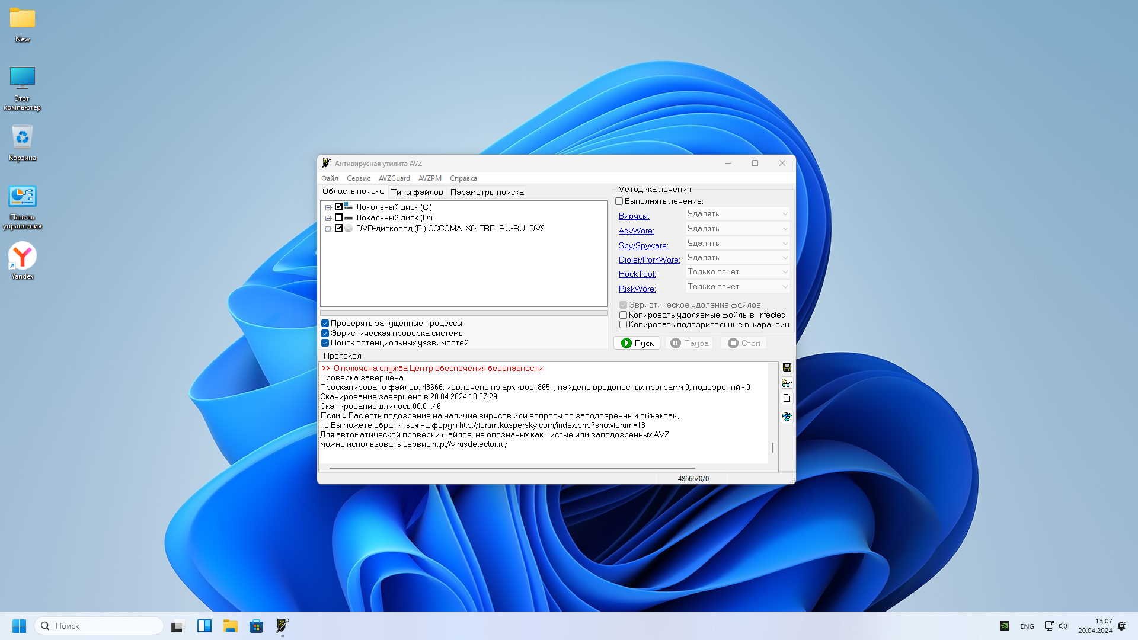Enable the 'Выполнять лечение' checkbox
The image size is (1138, 640).
pyautogui.click(x=619, y=201)
